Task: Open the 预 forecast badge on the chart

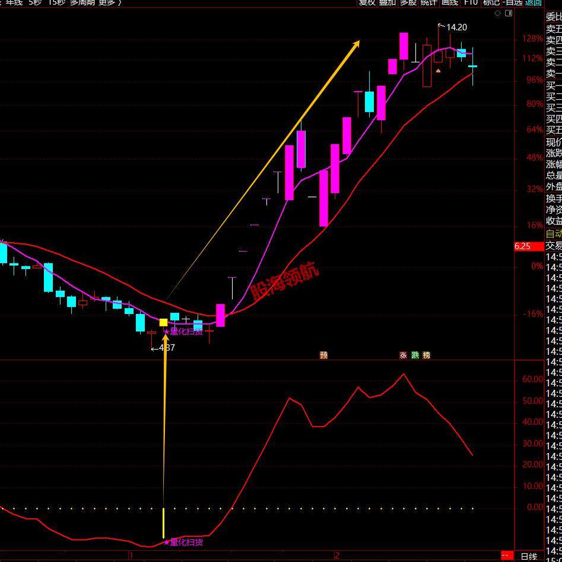Action: tap(323, 355)
